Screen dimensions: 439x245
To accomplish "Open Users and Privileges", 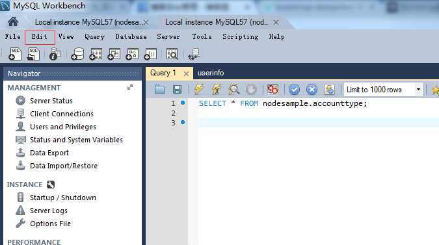I will (63, 127).
